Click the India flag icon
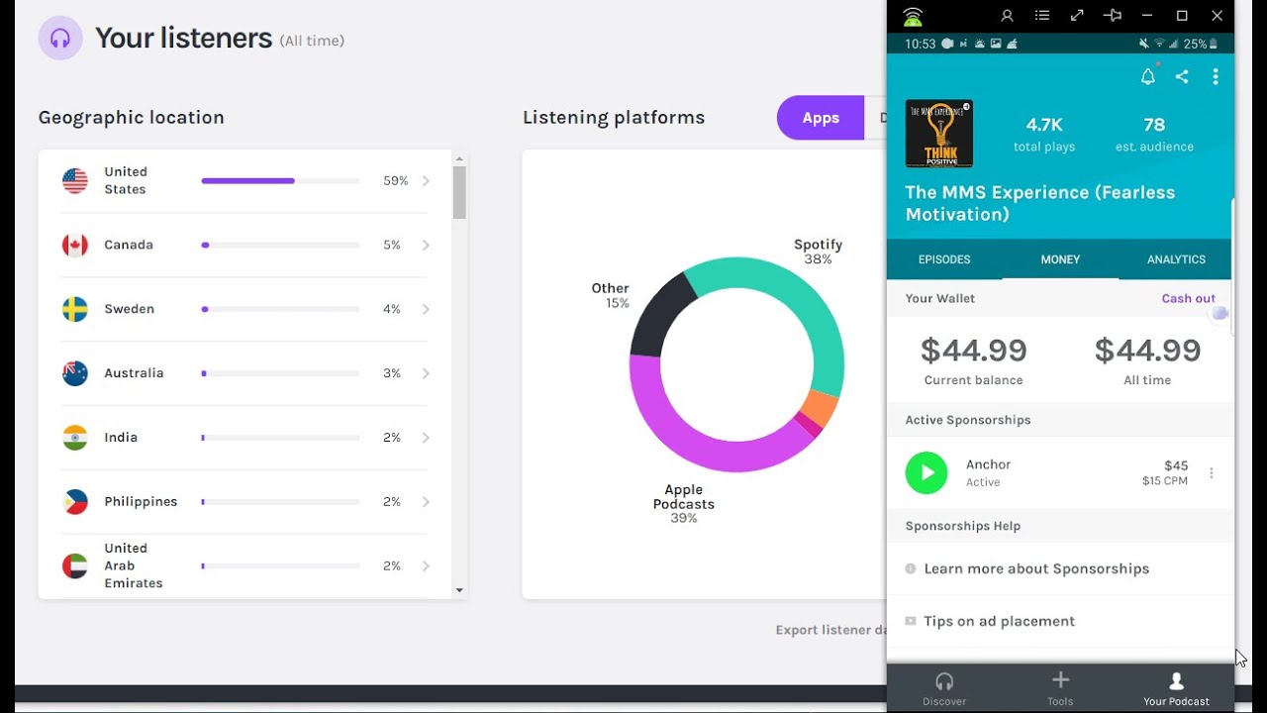1267x713 pixels. pyautogui.click(x=75, y=438)
